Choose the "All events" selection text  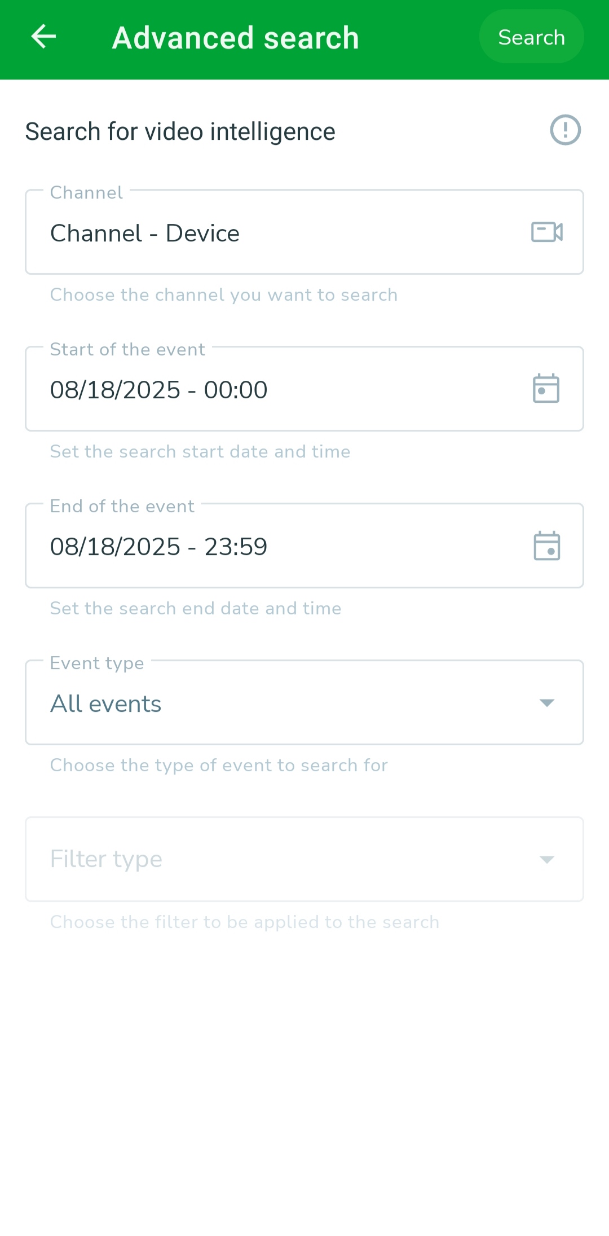106,703
